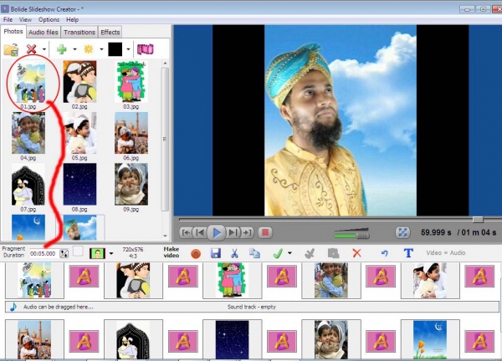The height and width of the screenshot is (361, 502).
Task: Click the copy documents icon
Action: [x=254, y=253]
